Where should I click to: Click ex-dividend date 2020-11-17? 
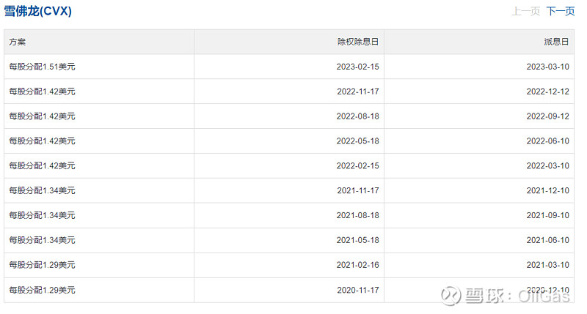point(357,290)
